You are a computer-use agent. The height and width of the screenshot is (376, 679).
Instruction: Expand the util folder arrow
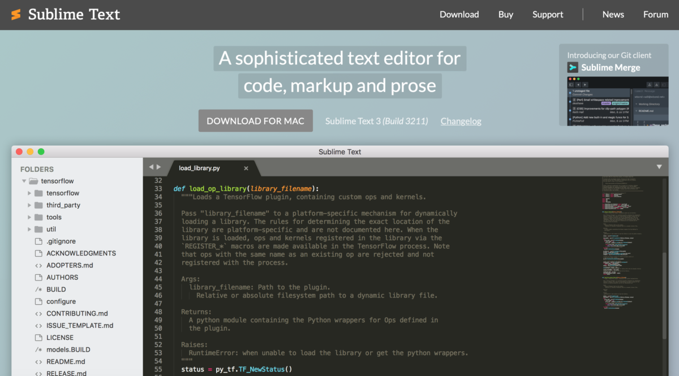(x=29, y=229)
